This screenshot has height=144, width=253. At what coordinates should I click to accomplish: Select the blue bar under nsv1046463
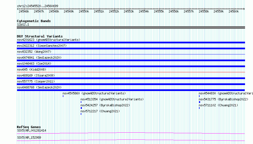point(131,66)
